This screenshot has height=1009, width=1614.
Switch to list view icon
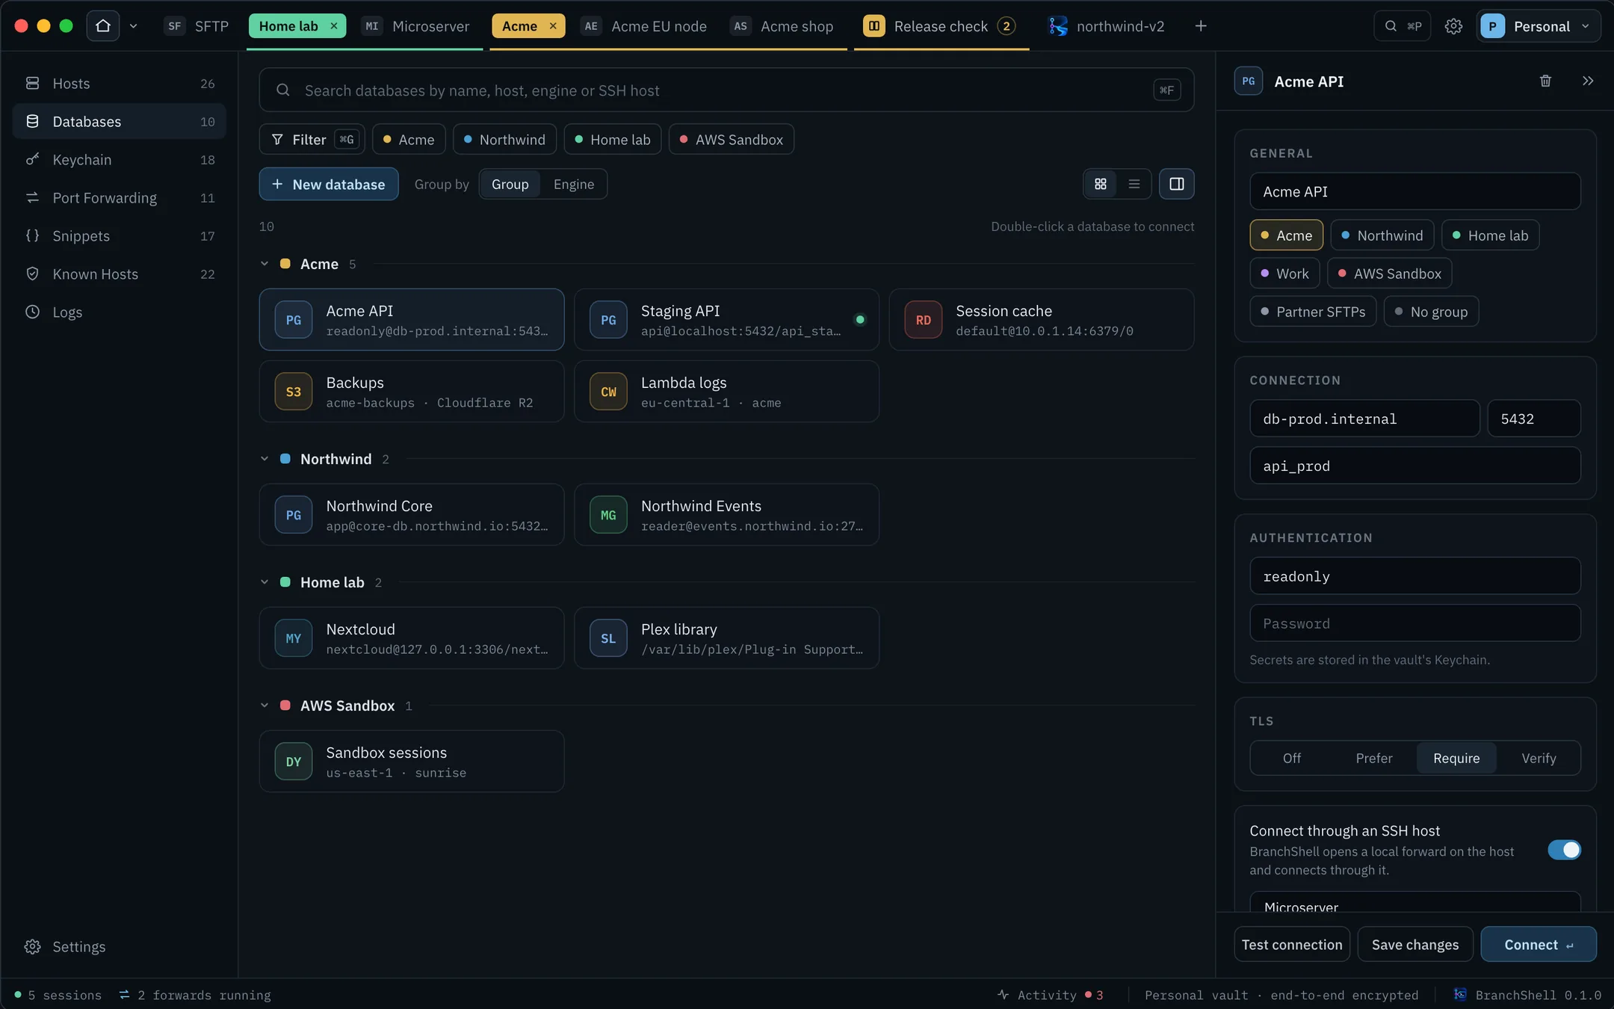[1134, 184]
